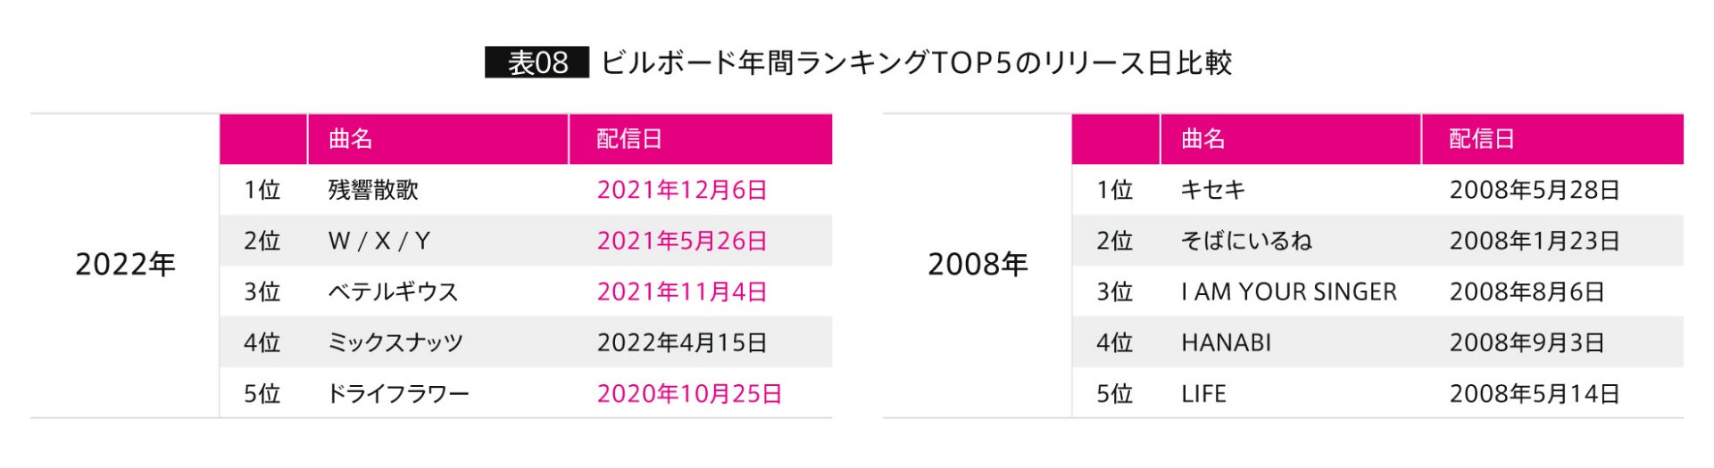Click 配信日 header in 2008 table
Image resolution: width=1714 pixels, height=468 pixels.
tap(1482, 139)
